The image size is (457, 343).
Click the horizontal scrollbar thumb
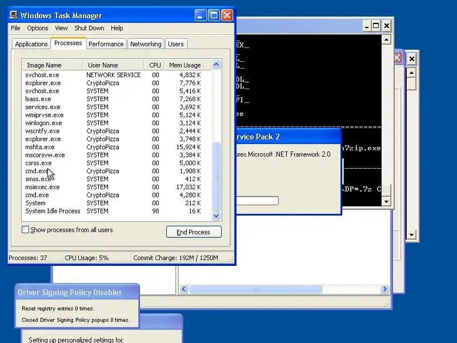(x=255, y=289)
